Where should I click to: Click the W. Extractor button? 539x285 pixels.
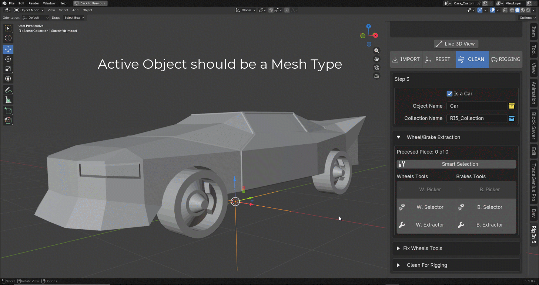tap(426, 225)
